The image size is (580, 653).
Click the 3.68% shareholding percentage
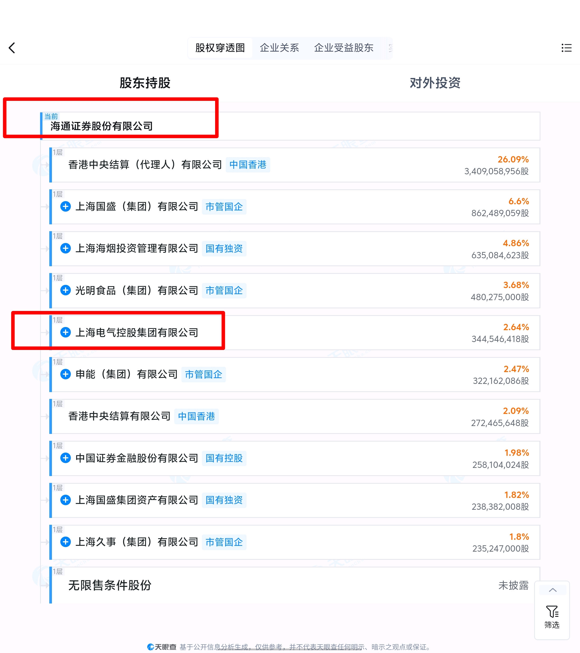coord(516,285)
